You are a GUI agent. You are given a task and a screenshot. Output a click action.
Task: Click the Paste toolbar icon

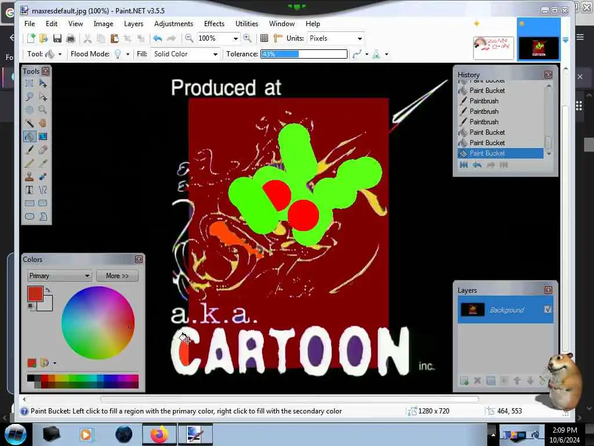tap(114, 38)
